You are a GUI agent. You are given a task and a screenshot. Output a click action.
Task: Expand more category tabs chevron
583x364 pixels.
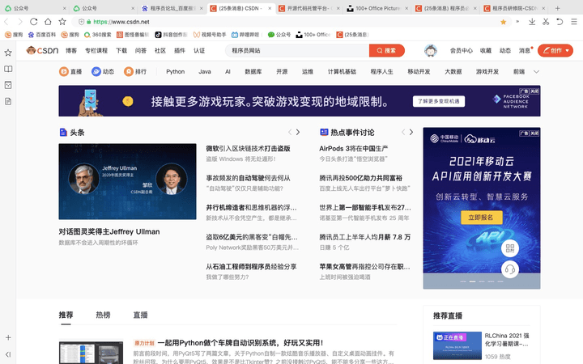coord(536,72)
